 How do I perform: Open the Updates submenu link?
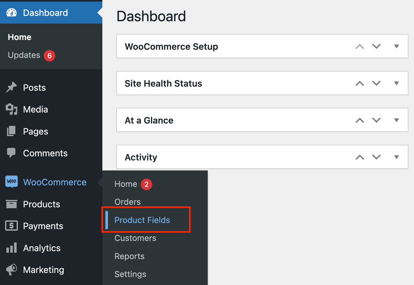click(x=24, y=55)
